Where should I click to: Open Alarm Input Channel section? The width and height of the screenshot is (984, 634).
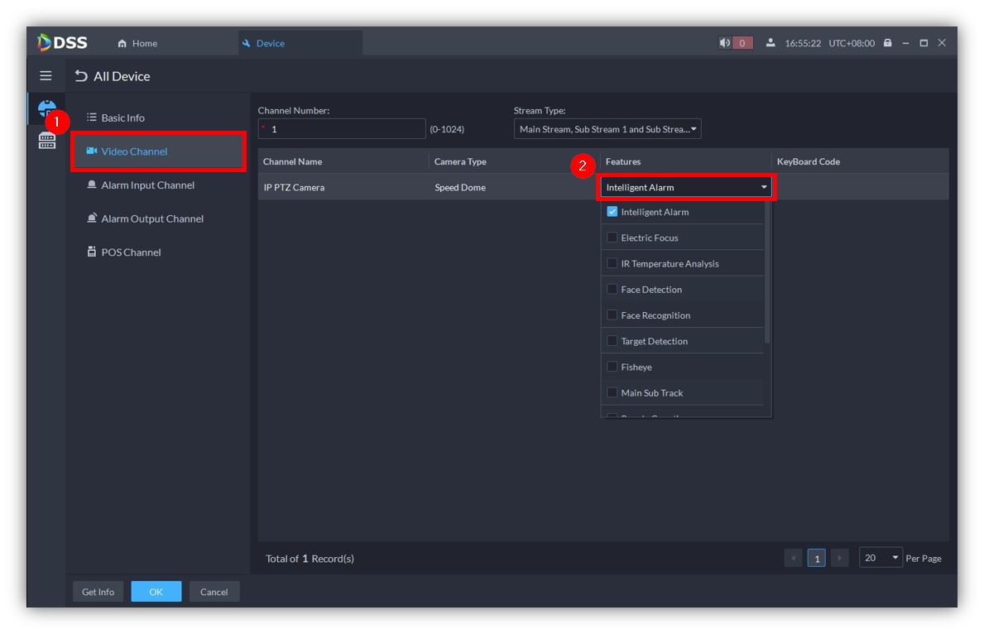click(147, 185)
